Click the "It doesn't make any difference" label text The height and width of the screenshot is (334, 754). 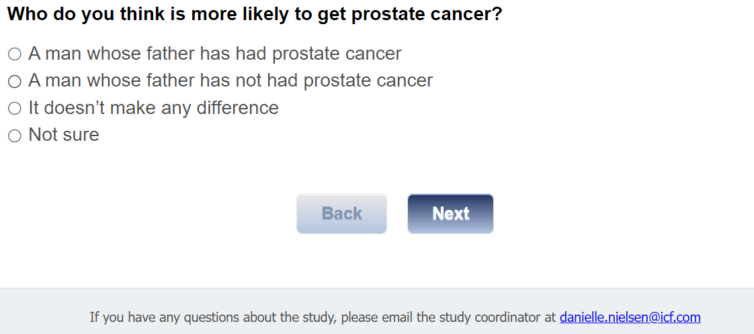(x=153, y=108)
